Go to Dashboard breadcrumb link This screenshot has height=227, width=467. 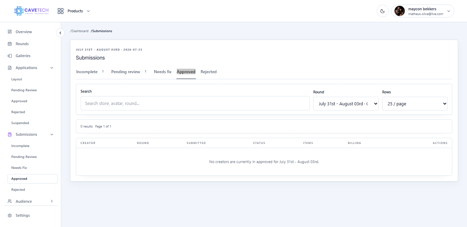pos(79,31)
